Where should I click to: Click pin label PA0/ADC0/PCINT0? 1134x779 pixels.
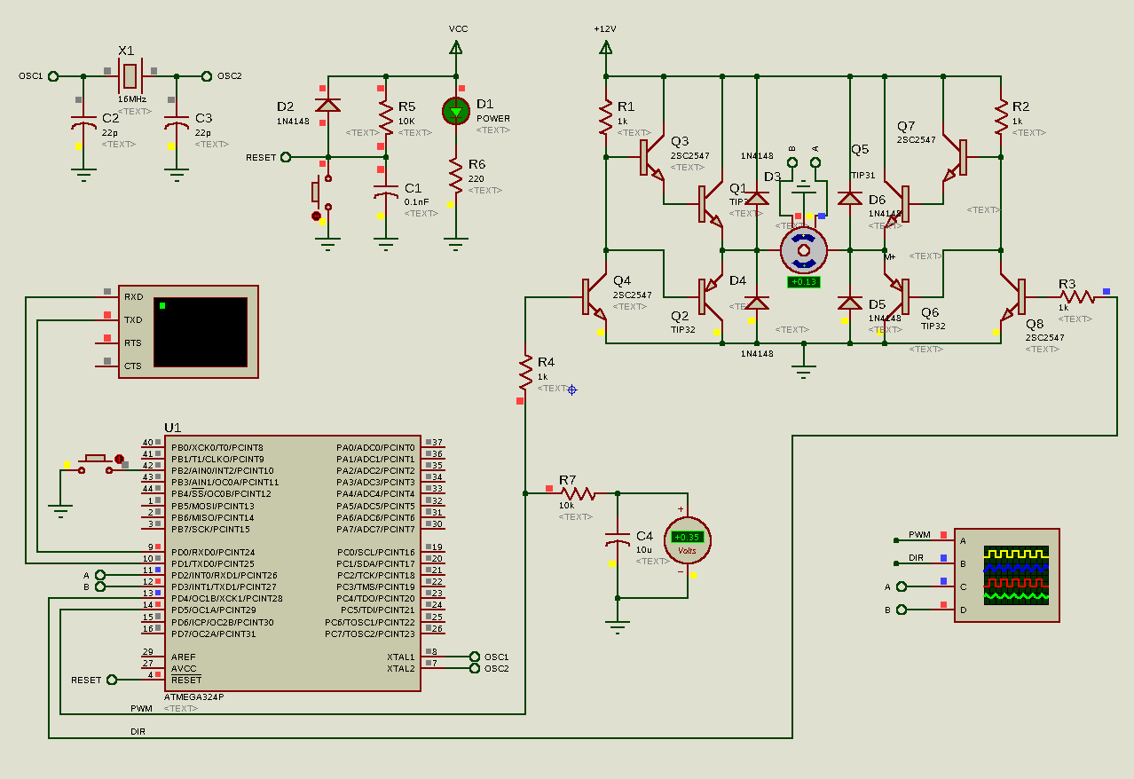click(x=375, y=447)
